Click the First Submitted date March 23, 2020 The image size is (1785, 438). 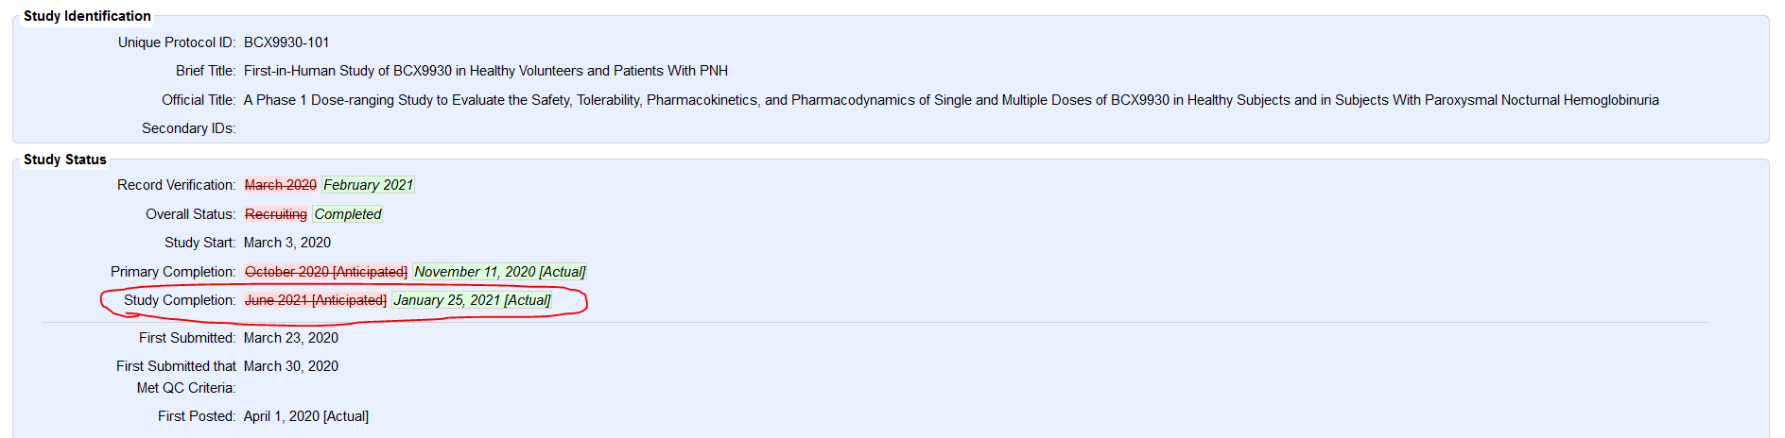(x=291, y=338)
